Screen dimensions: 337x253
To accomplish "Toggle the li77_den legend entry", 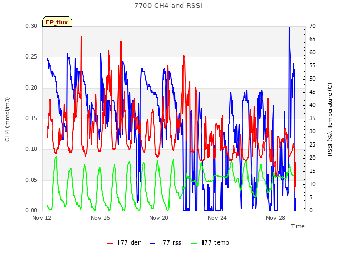I will pyautogui.click(x=124, y=242).
